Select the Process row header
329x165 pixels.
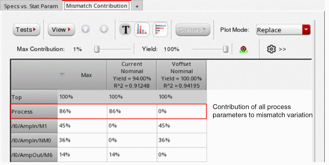34,112
